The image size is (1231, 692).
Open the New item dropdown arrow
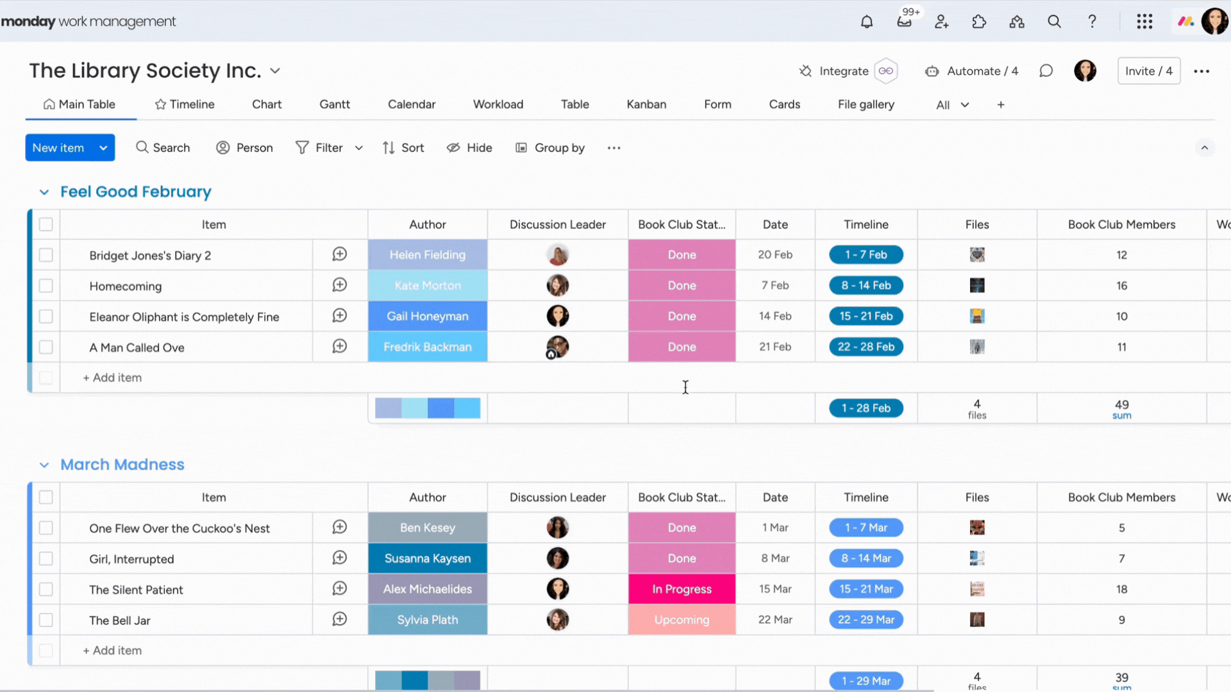coord(103,148)
